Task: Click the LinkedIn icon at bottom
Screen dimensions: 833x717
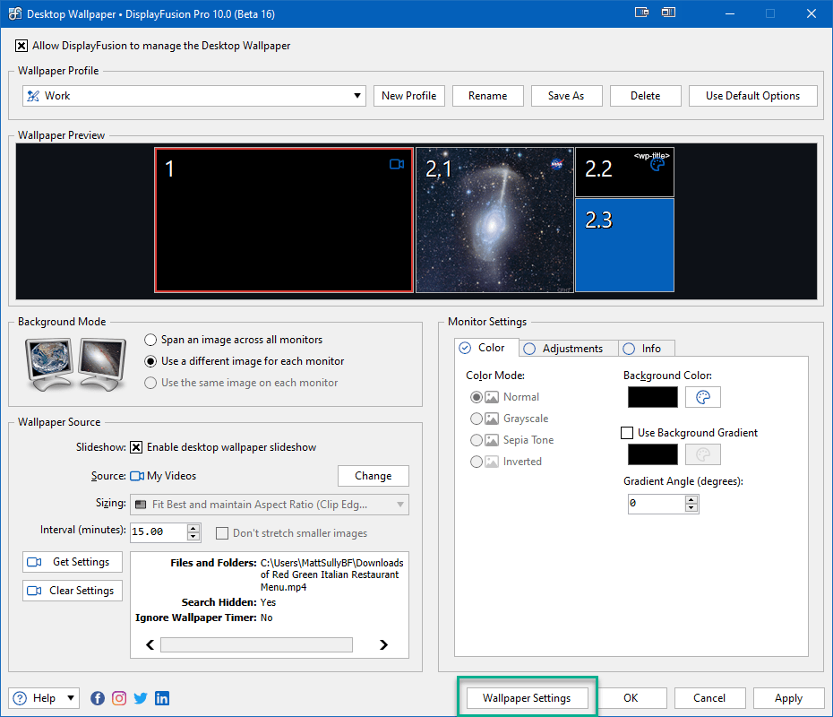Action: point(161,697)
